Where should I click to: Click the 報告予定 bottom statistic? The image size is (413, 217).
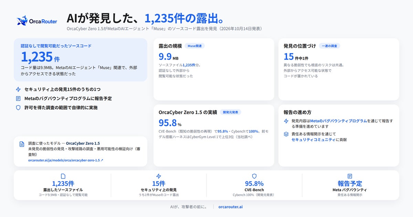[x=350, y=184]
